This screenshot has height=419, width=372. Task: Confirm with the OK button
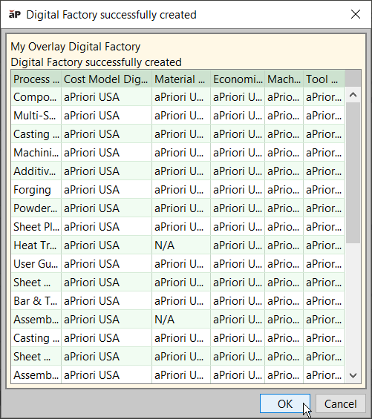pos(285,403)
